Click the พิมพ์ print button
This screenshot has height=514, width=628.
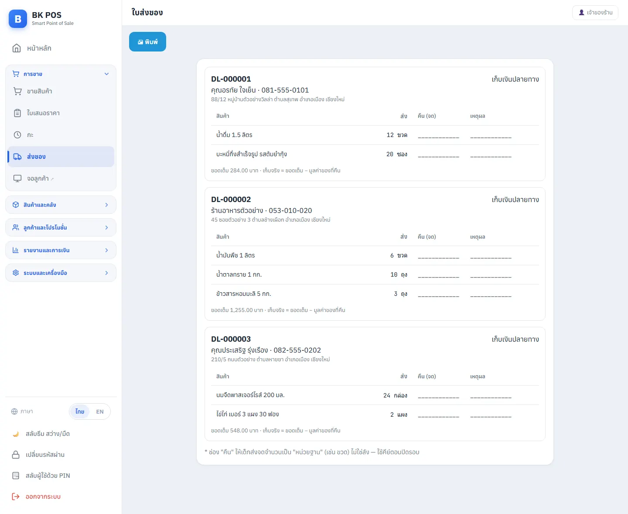point(147,41)
